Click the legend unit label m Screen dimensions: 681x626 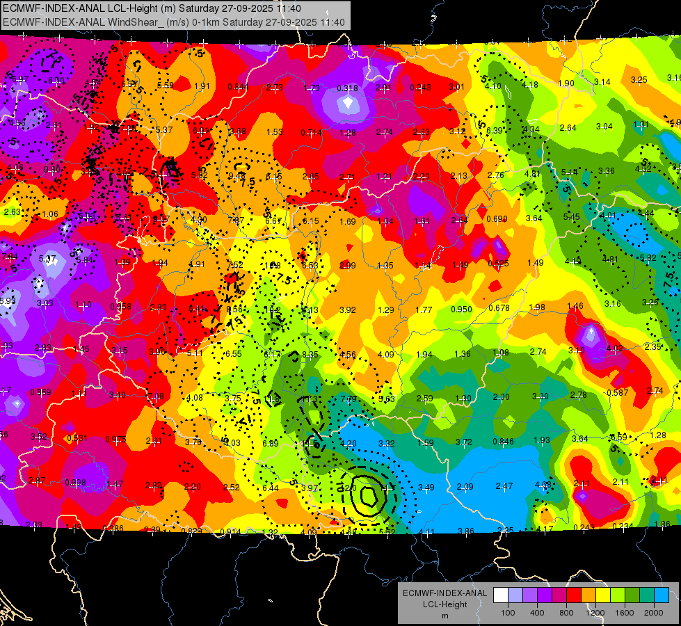coord(444,616)
